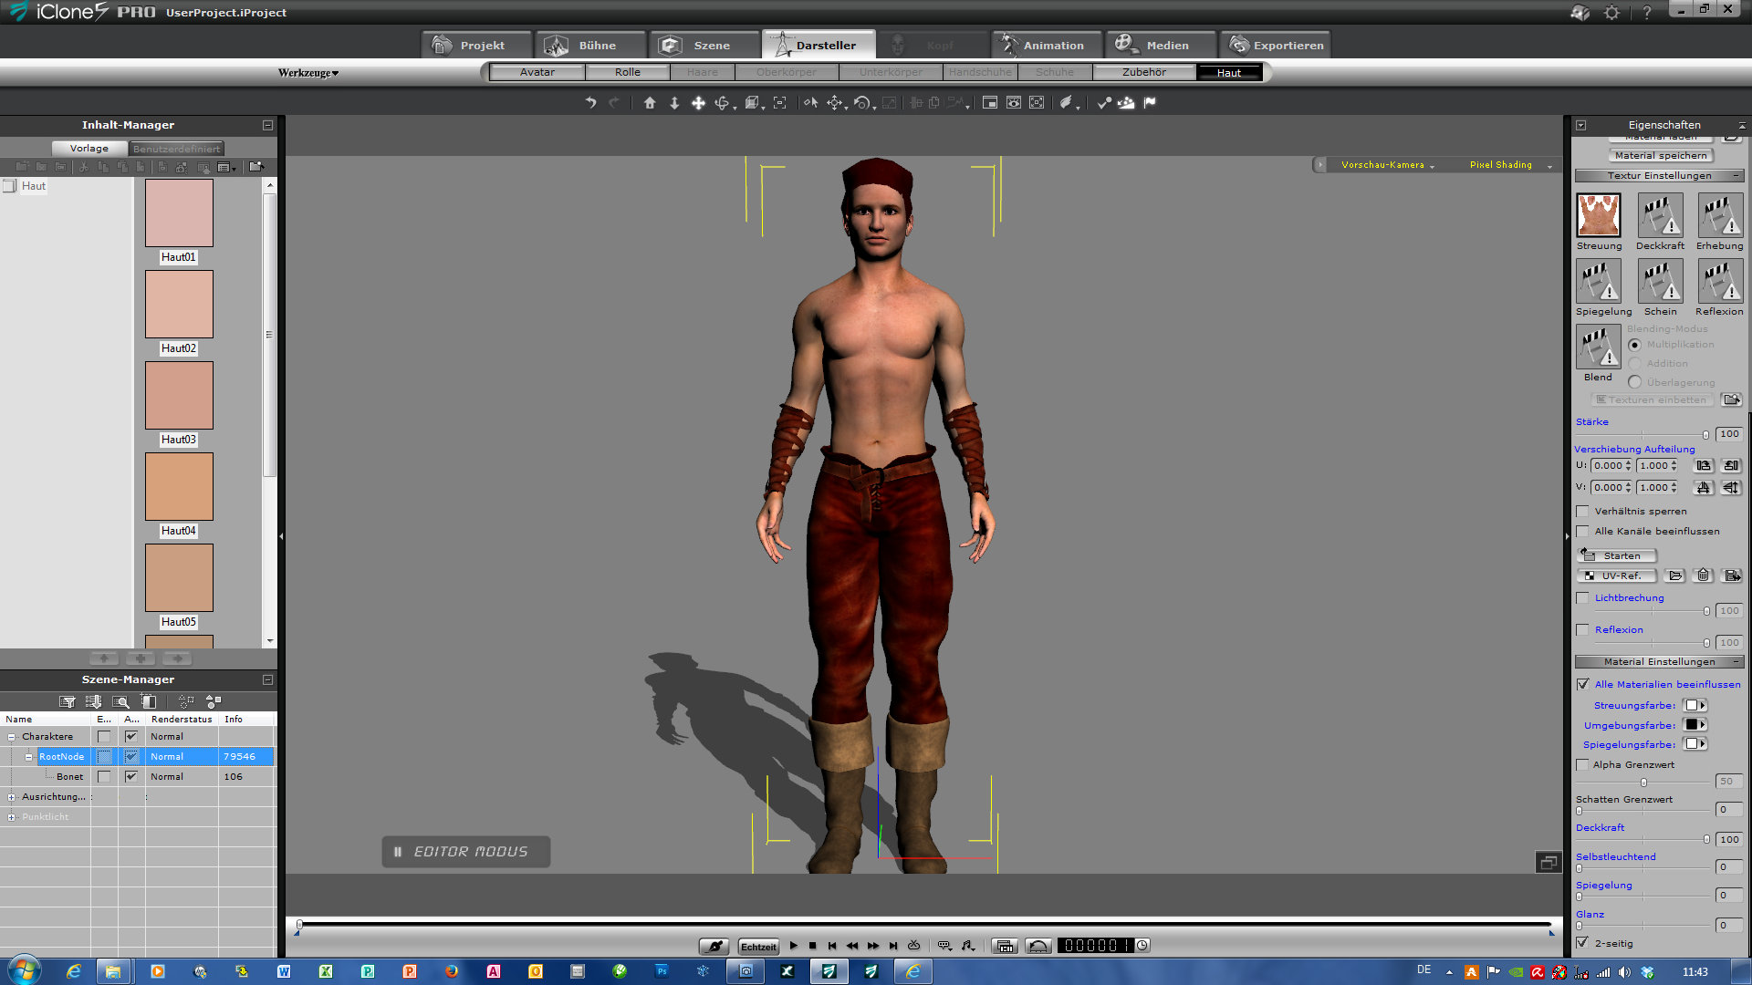Collapse the RootNode tree item

(28, 757)
